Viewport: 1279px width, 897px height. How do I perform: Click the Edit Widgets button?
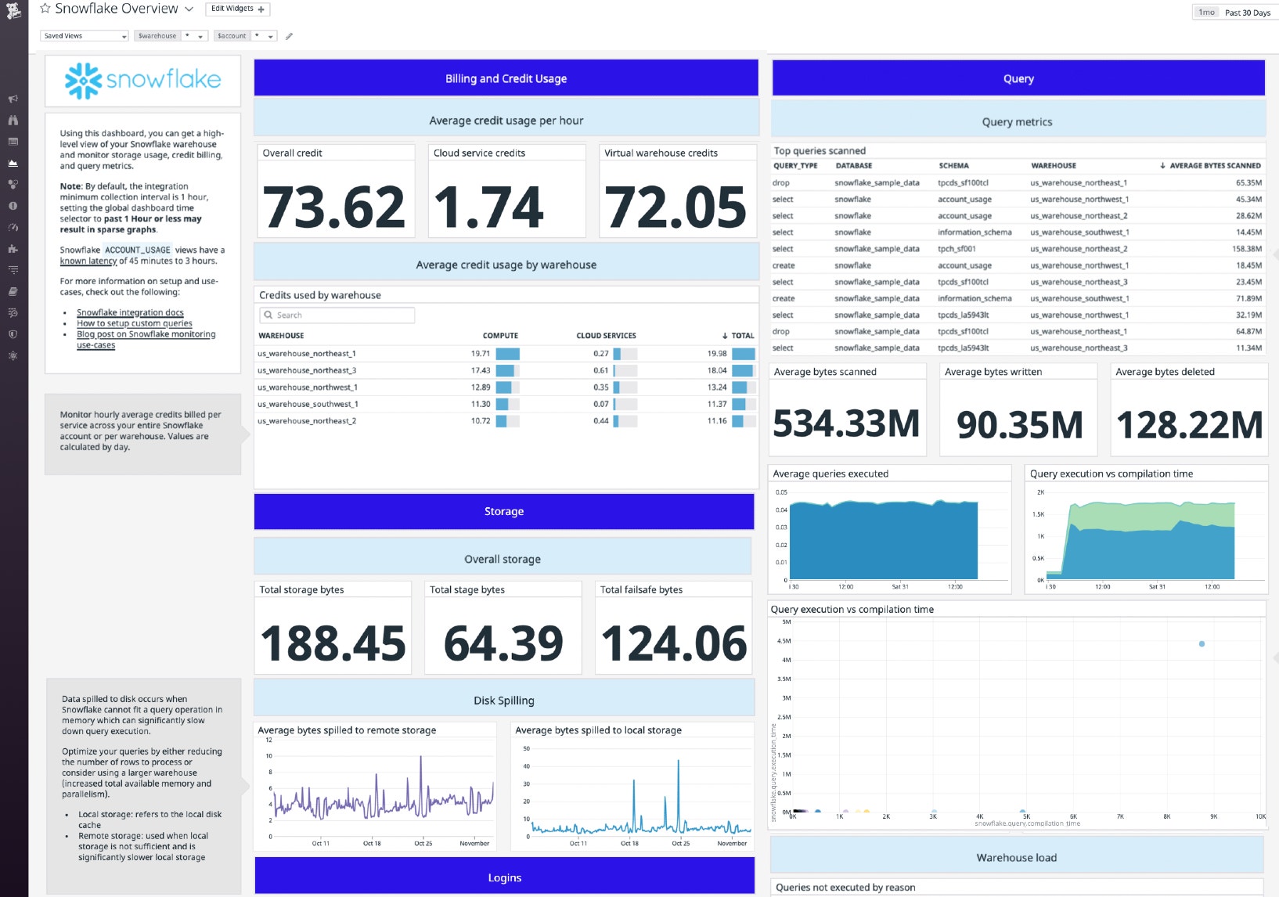coord(238,9)
